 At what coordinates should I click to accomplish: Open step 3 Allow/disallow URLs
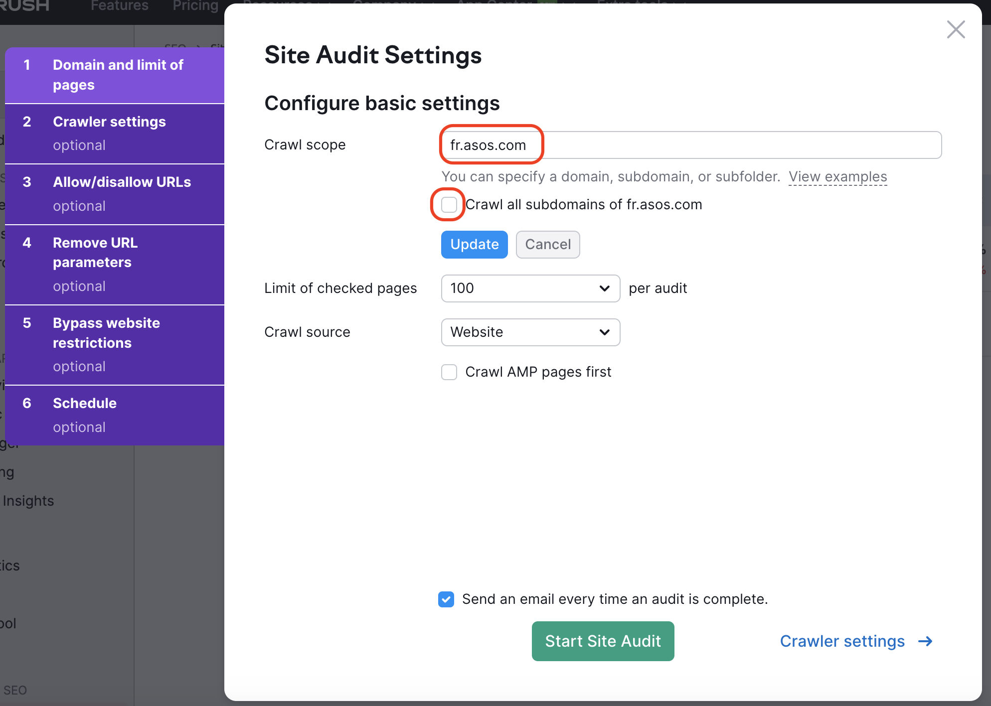tap(122, 193)
